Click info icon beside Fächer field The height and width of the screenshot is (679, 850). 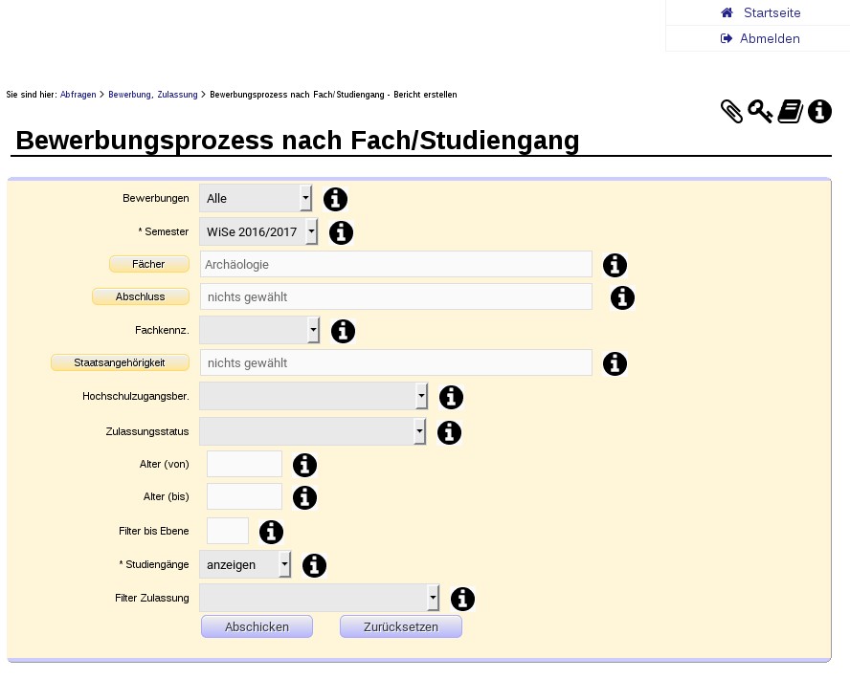click(x=615, y=265)
